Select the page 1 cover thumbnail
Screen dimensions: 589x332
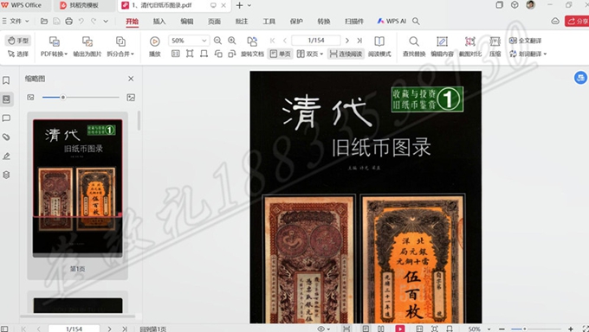(x=77, y=188)
